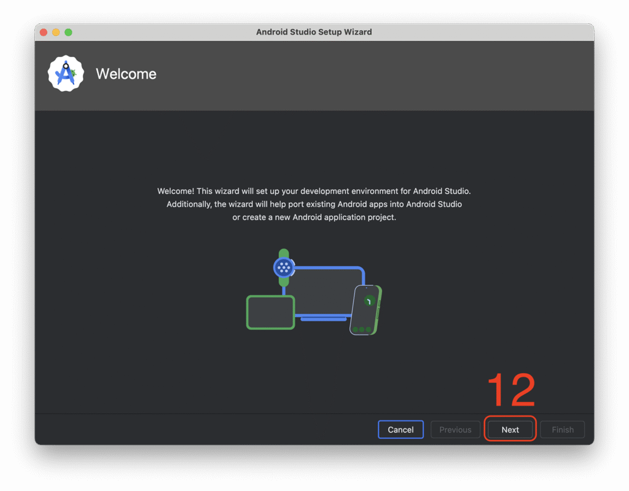
Task: Click the disabled Finish button
Action: point(562,430)
